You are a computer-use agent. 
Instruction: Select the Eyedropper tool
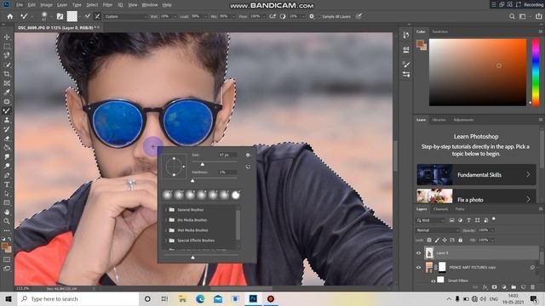tap(7, 93)
